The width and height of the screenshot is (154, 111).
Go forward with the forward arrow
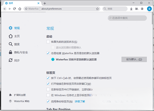(10, 9)
